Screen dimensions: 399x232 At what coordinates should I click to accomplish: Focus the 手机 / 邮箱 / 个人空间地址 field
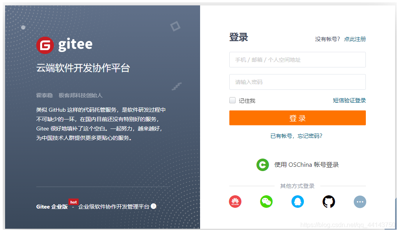coord(298,60)
